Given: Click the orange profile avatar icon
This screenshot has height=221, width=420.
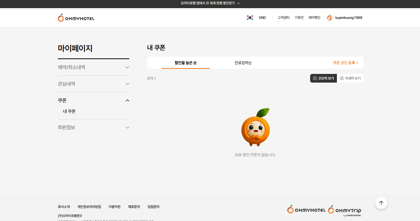Looking at the screenshot, I should click(330, 18).
